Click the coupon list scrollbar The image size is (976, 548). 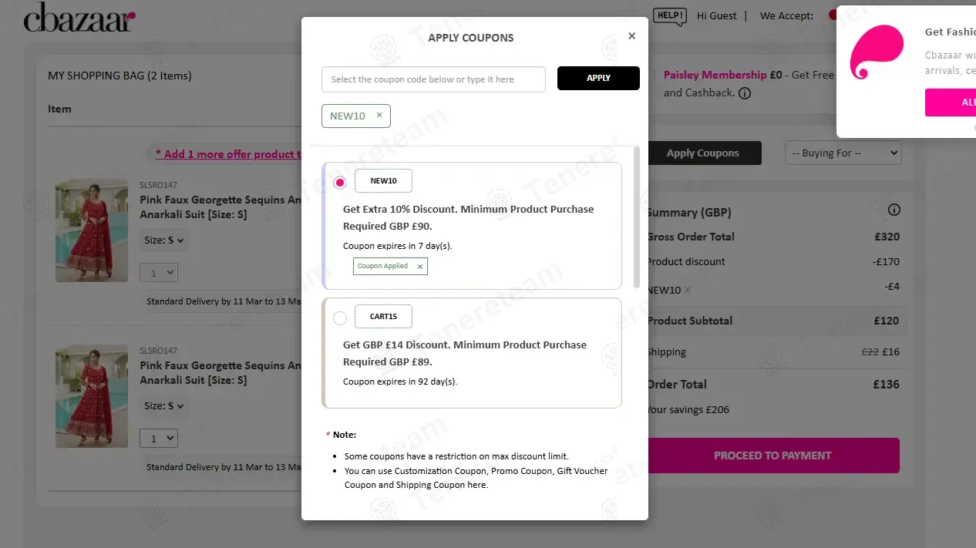pyautogui.click(x=636, y=217)
